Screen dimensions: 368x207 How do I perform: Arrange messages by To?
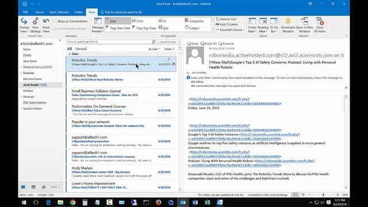tap(162, 21)
